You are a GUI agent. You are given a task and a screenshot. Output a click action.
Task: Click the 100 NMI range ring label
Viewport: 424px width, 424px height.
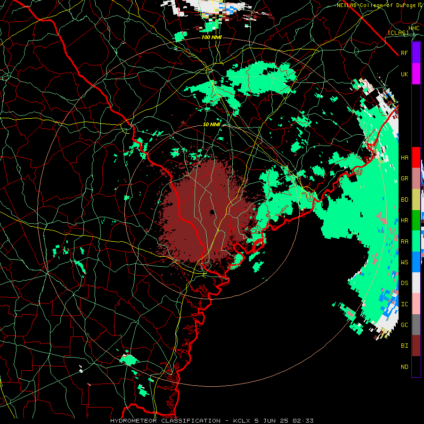pyautogui.click(x=212, y=37)
